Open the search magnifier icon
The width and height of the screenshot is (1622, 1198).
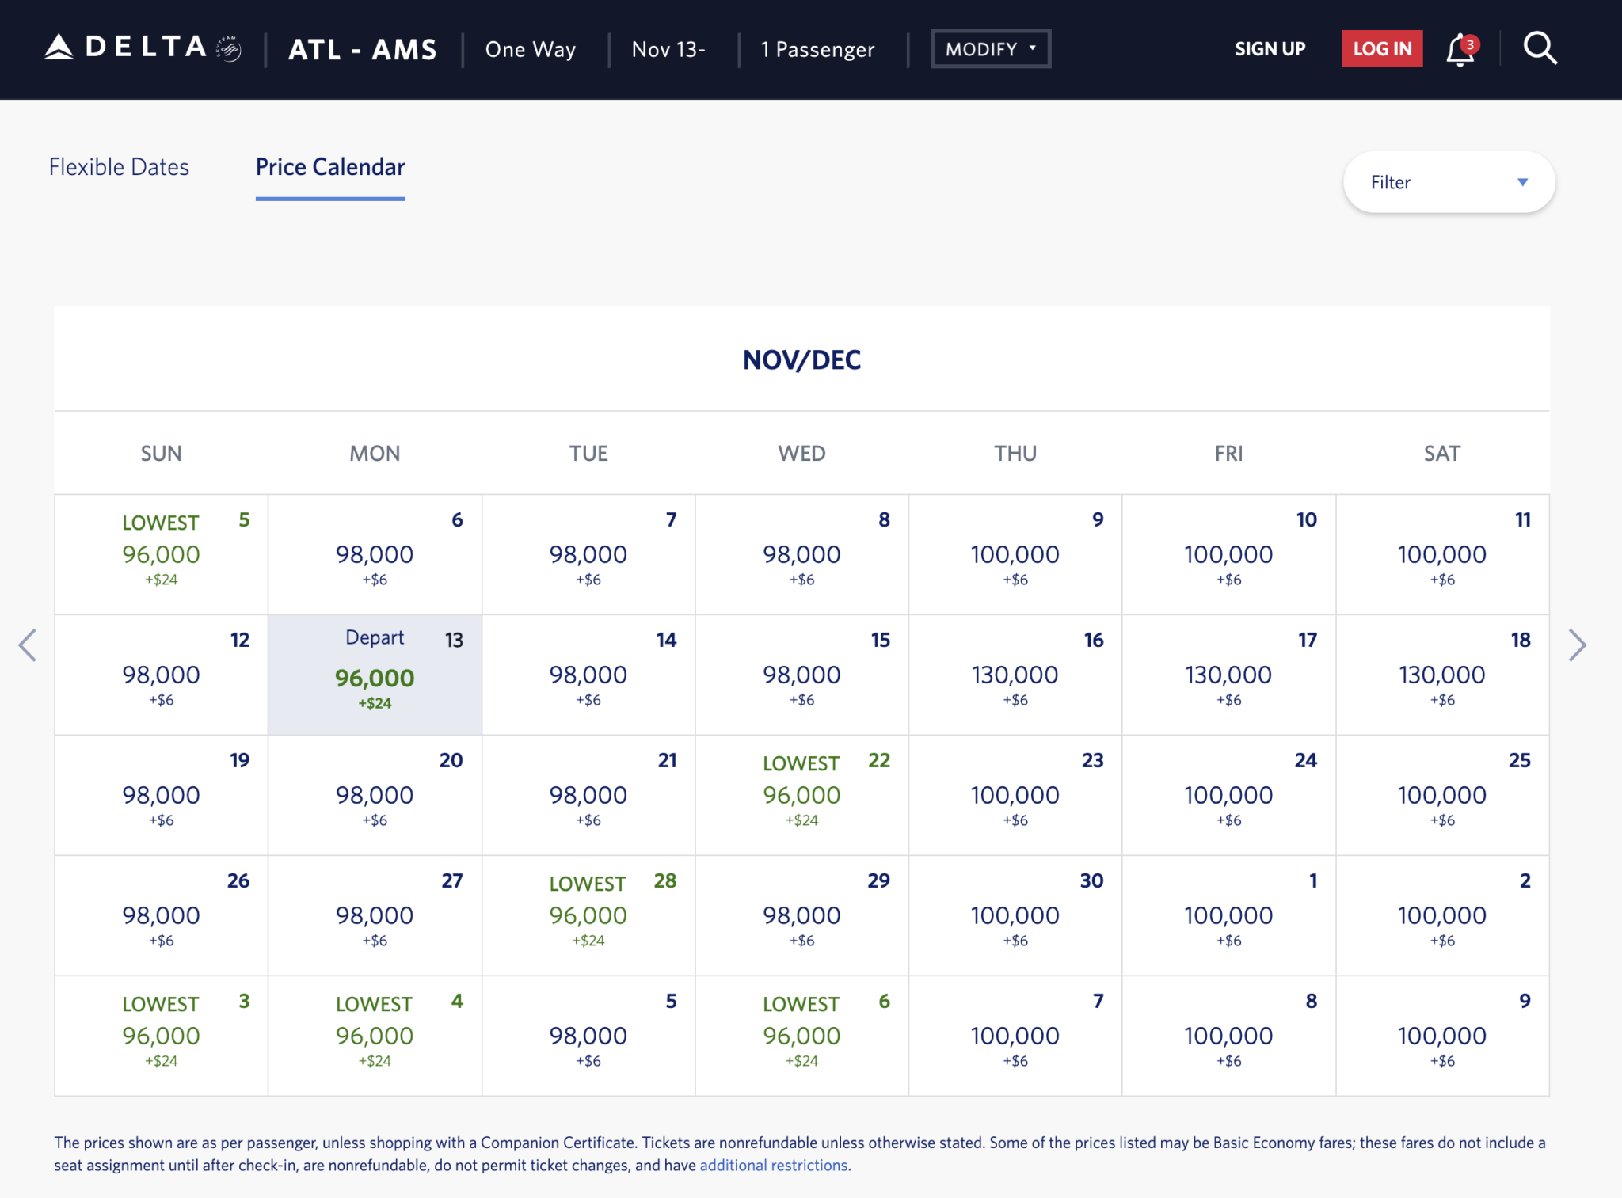(x=1537, y=48)
